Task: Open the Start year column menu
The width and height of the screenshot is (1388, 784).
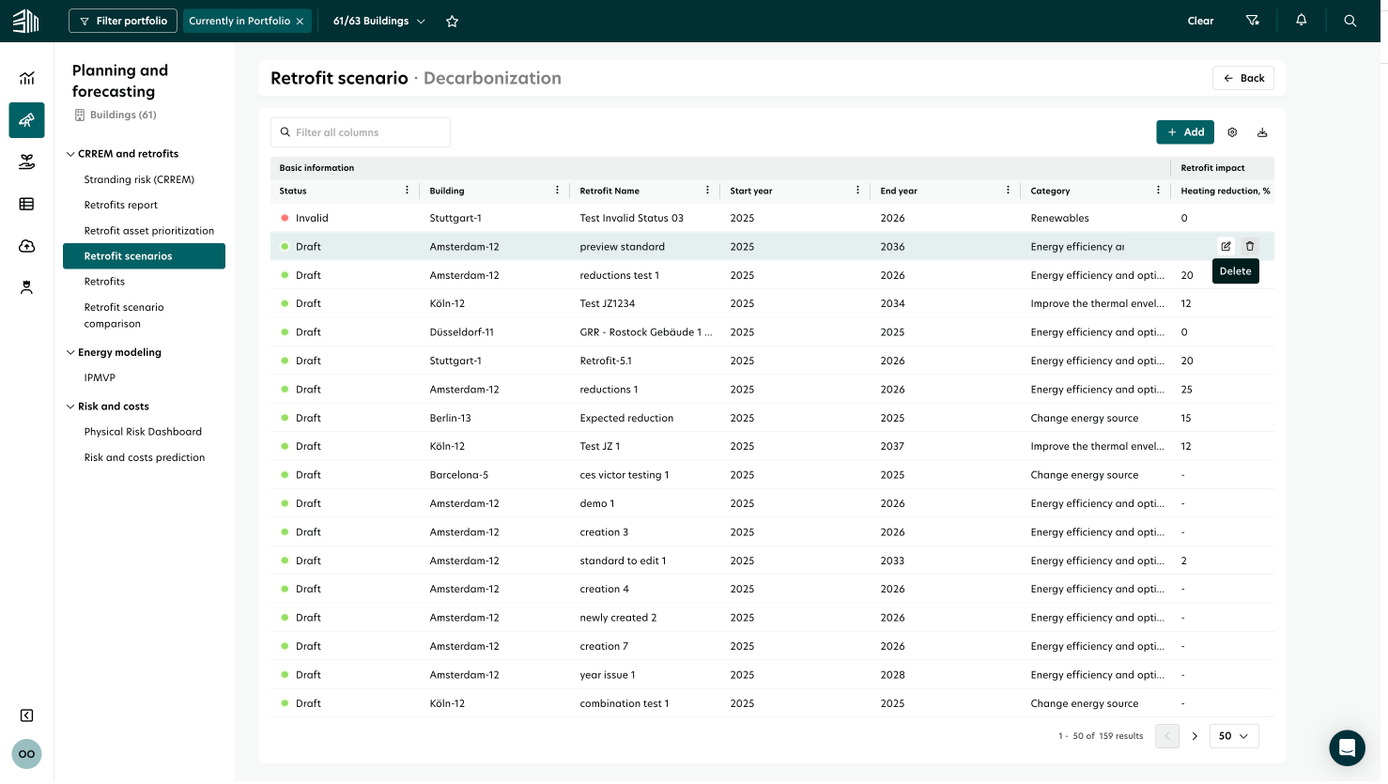Action: tap(857, 191)
